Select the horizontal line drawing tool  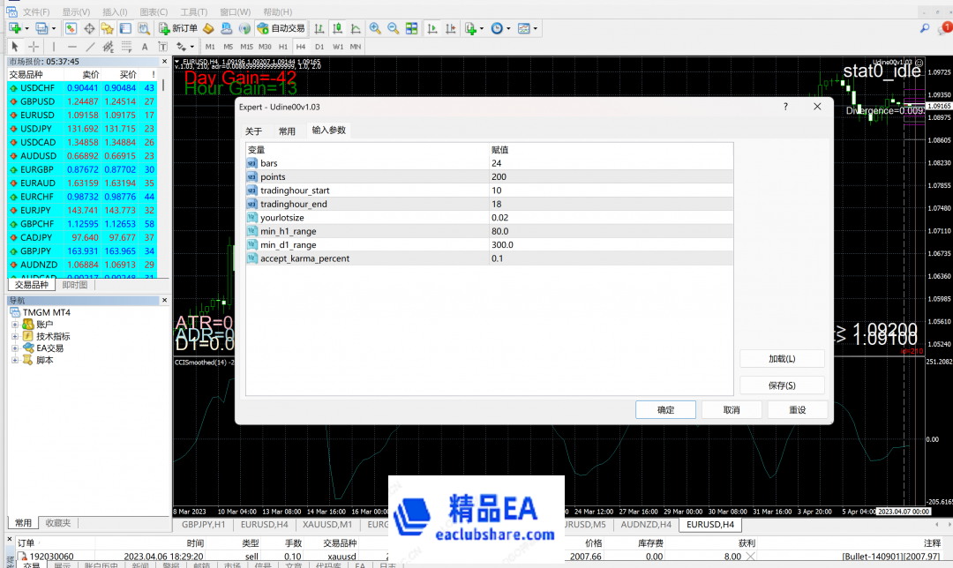(72, 46)
